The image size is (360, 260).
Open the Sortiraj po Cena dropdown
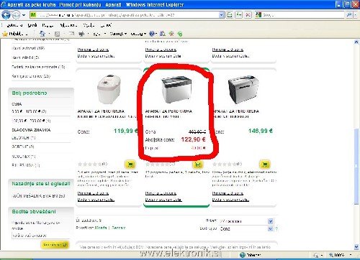coord(270,229)
